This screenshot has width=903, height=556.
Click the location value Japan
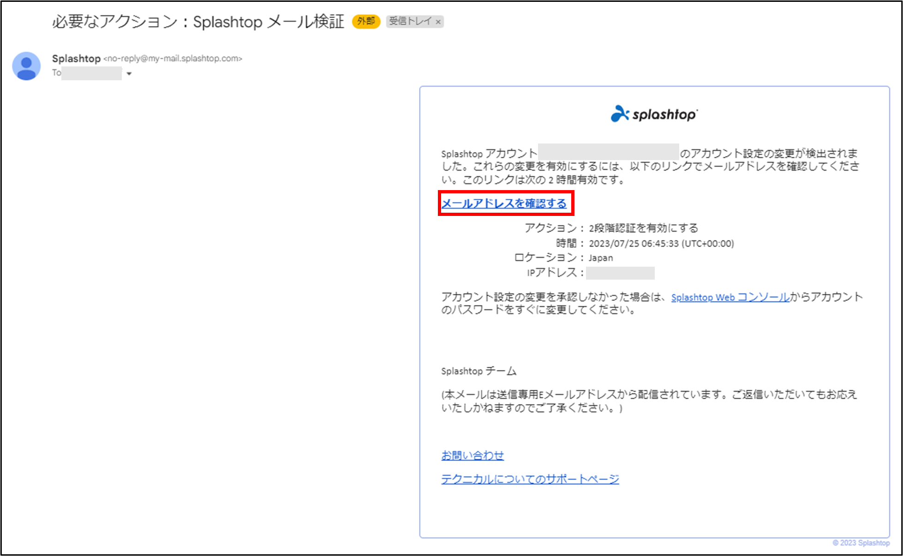click(601, 258)
